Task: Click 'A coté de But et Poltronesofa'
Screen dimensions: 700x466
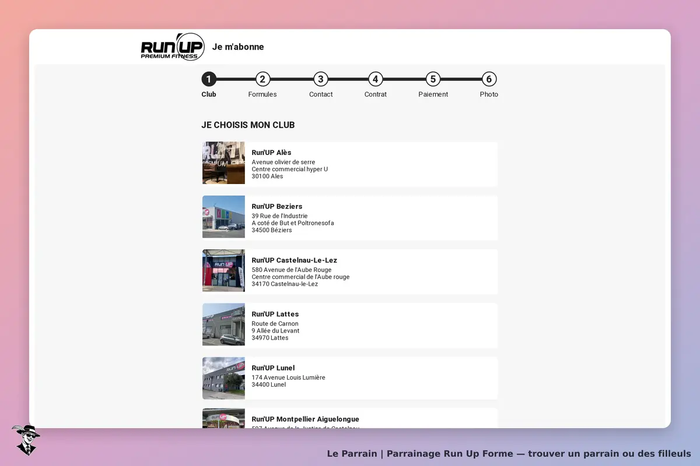Action: click(x=293, y=223)
